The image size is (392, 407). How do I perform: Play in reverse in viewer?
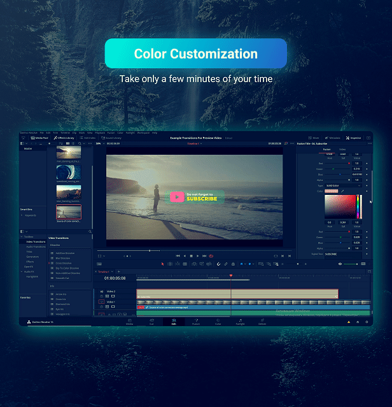(x=185, y=256)
